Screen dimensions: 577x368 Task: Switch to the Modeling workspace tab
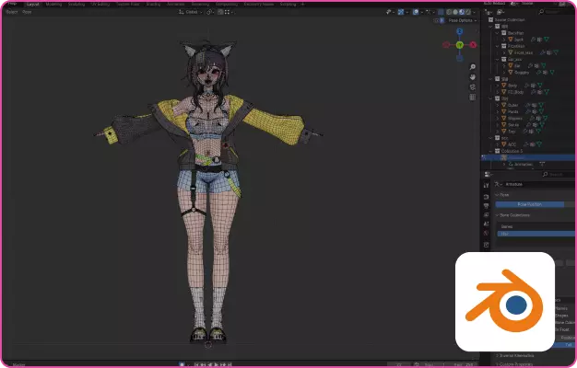coord(53,5)
